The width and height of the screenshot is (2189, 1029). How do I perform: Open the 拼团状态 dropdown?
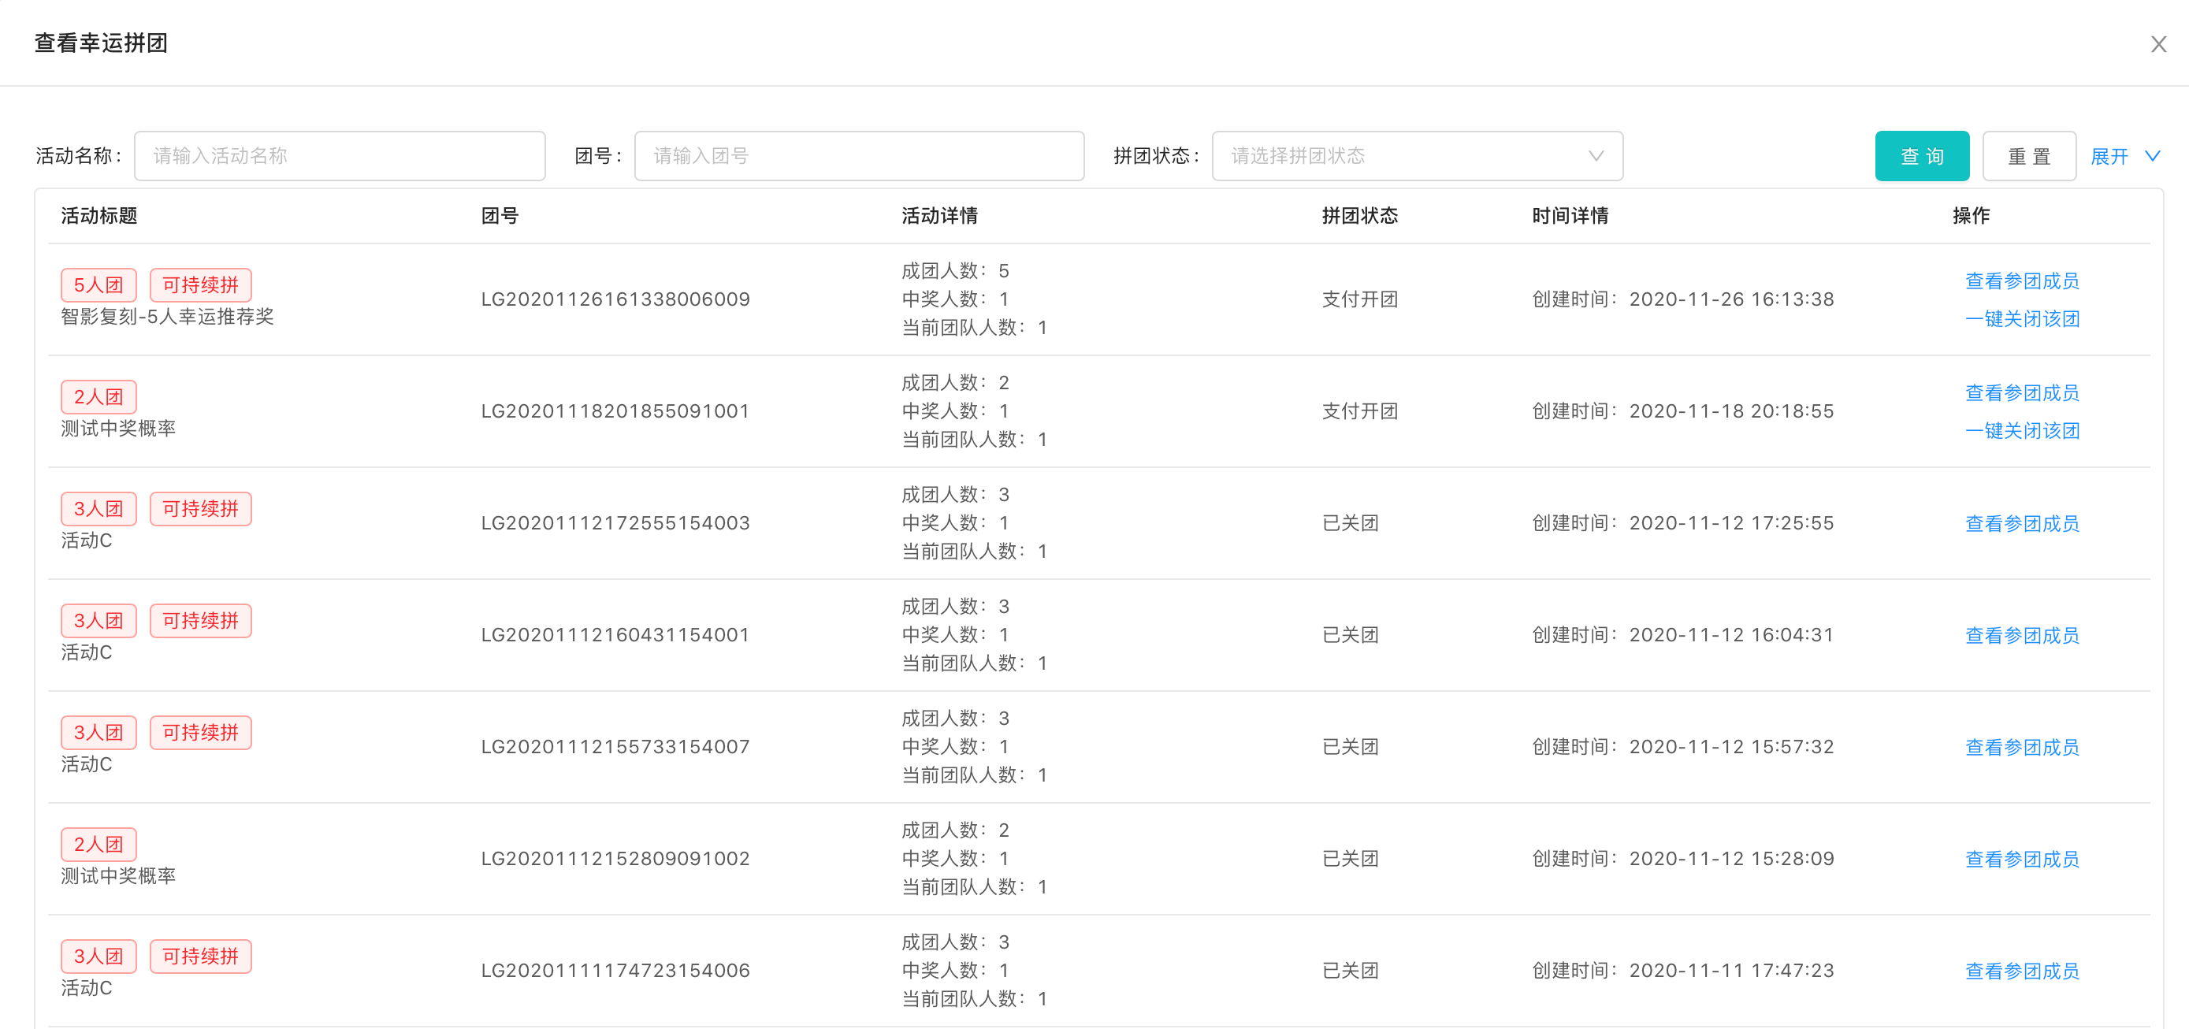click(x=1417, y=156)
